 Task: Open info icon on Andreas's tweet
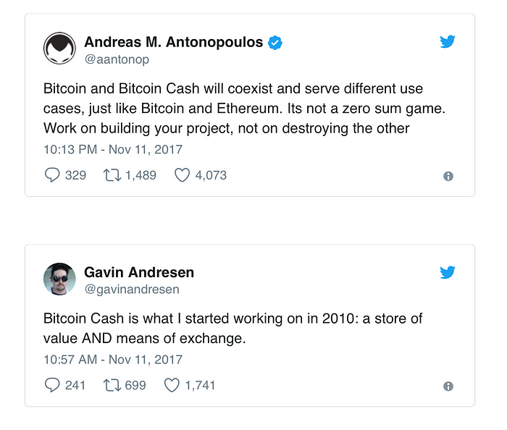[x=448, y=176]
